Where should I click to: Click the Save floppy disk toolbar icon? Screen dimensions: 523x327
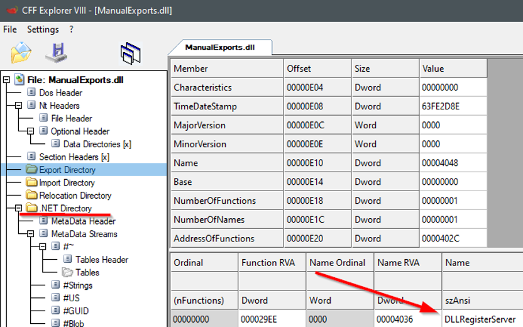pyautogui.click(x=57, y=52)
